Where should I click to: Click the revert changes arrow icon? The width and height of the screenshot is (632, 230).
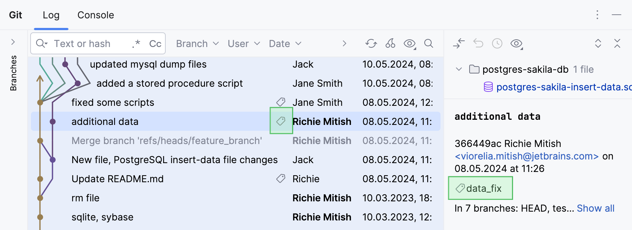(x=478, y=44)
